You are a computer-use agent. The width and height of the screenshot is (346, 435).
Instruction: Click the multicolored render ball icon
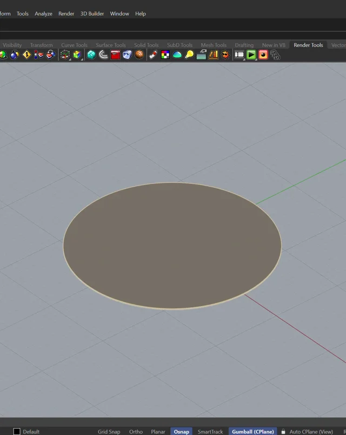pyautogui.click(x=3, y=55)
